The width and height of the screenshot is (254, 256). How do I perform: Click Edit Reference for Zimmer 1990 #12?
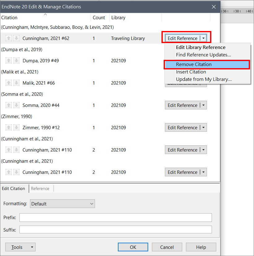tap(183, 127)
